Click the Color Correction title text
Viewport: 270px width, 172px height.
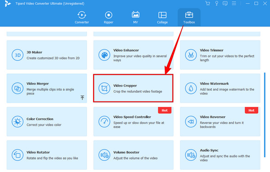pos(40,119)
